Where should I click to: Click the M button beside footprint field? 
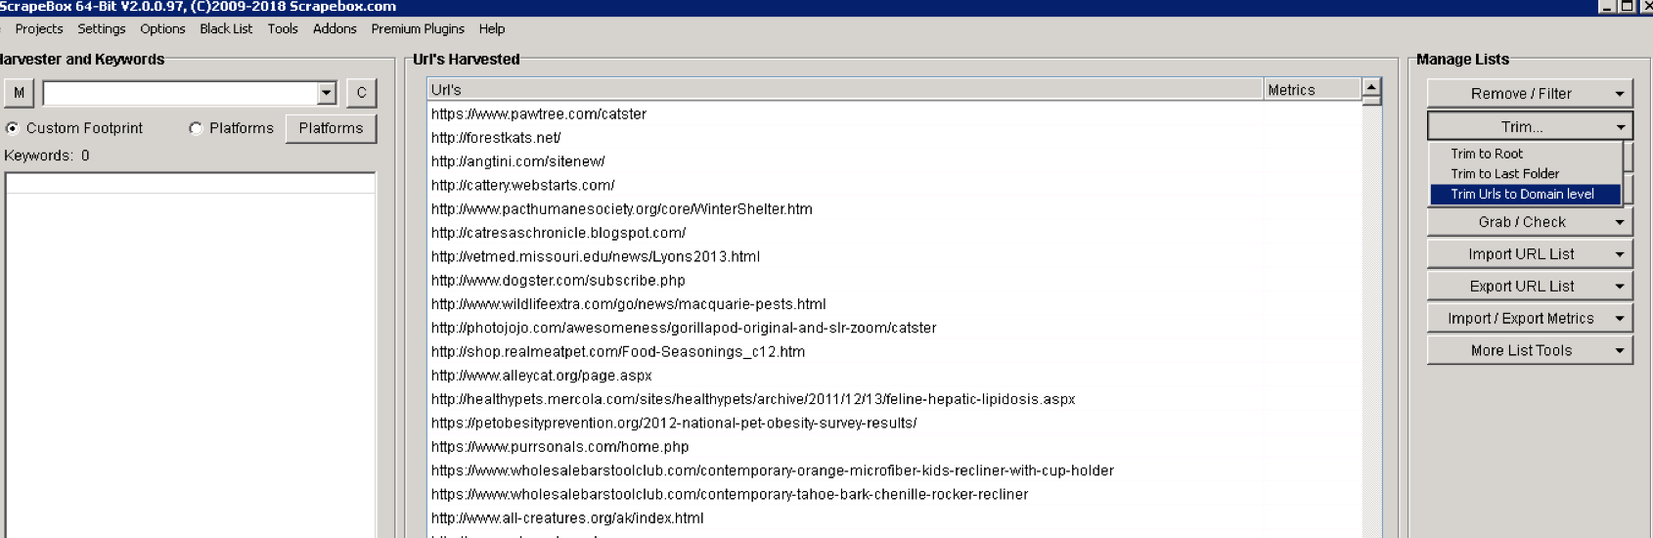point(19,93)
